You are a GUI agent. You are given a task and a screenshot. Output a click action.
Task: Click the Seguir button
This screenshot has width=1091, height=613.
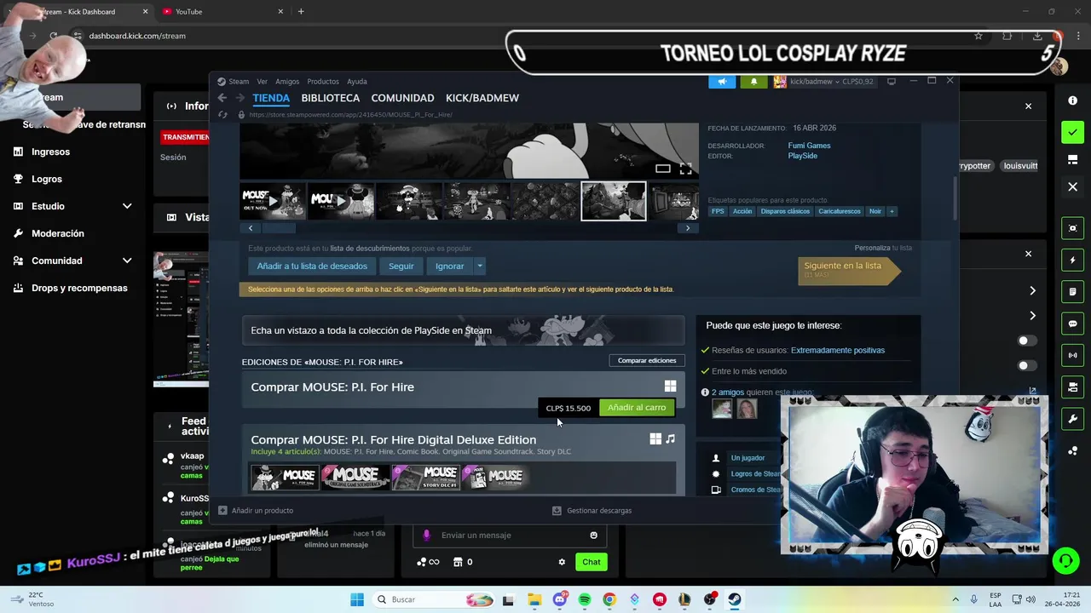pyautogui.click(x=401, y=266)
